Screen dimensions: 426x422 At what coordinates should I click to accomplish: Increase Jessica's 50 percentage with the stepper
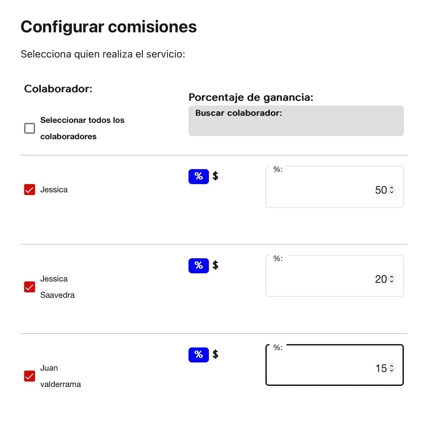pyautogui.click(x=391, y=188)
